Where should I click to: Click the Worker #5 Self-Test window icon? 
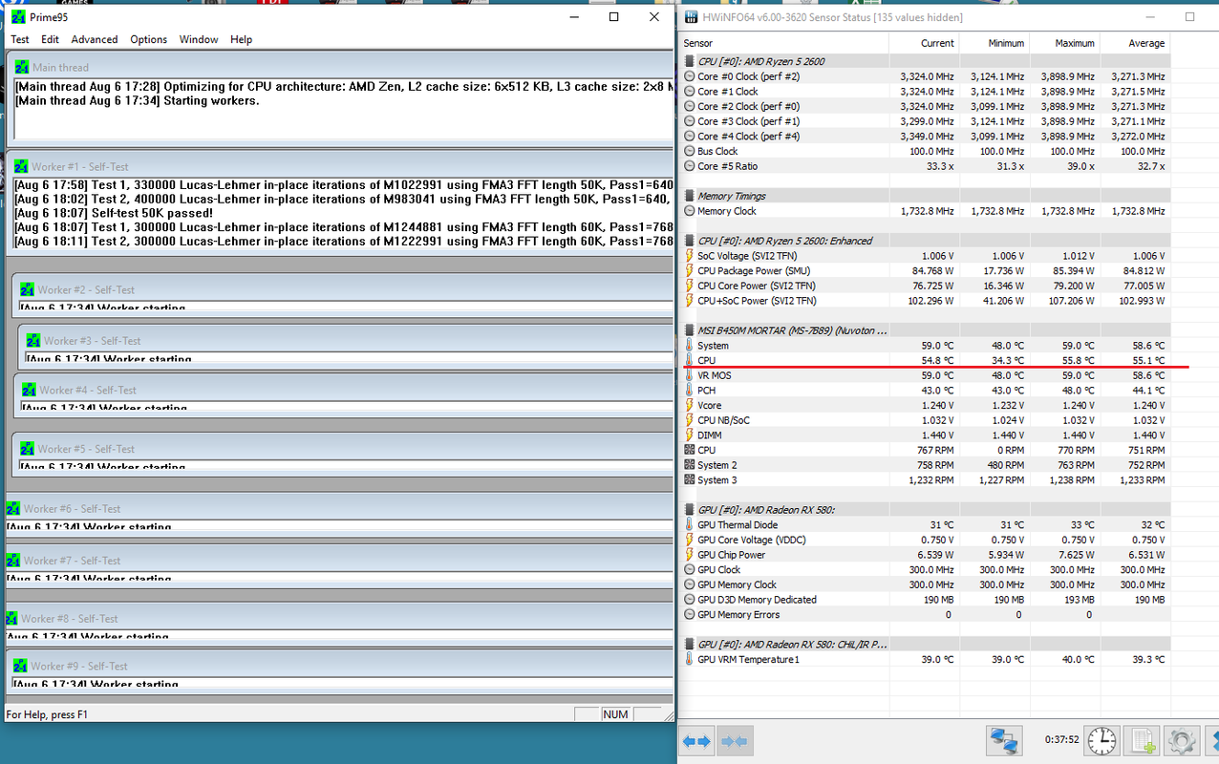[x=27, y=449]
